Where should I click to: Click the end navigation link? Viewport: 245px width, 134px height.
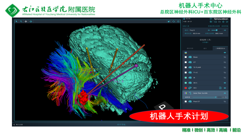(225, 26)
